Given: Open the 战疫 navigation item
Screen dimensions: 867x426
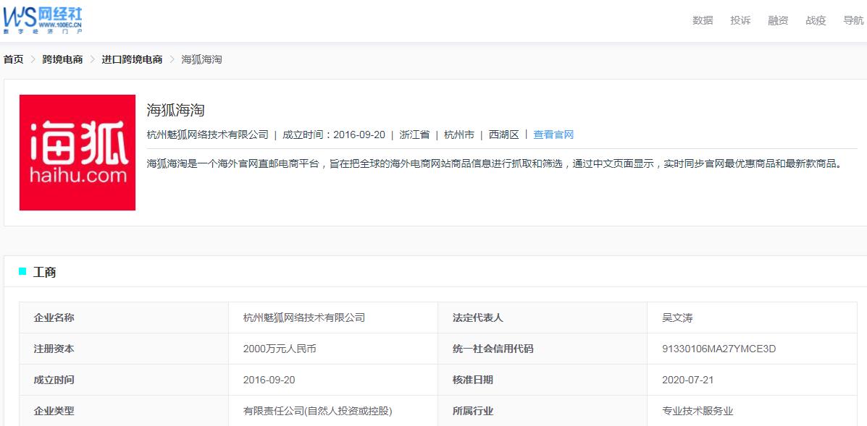Looking at the screenshot, I should [816, 20].
